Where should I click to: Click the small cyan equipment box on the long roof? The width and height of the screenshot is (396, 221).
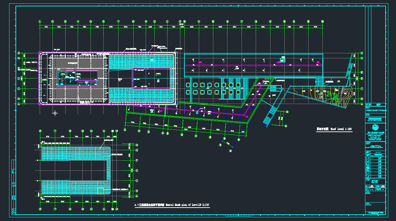click(x=283, y=60)
